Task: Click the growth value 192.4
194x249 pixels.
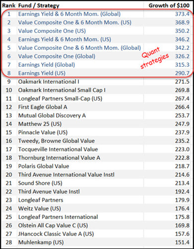Action: pyautogui.click(x=182, y=192)
